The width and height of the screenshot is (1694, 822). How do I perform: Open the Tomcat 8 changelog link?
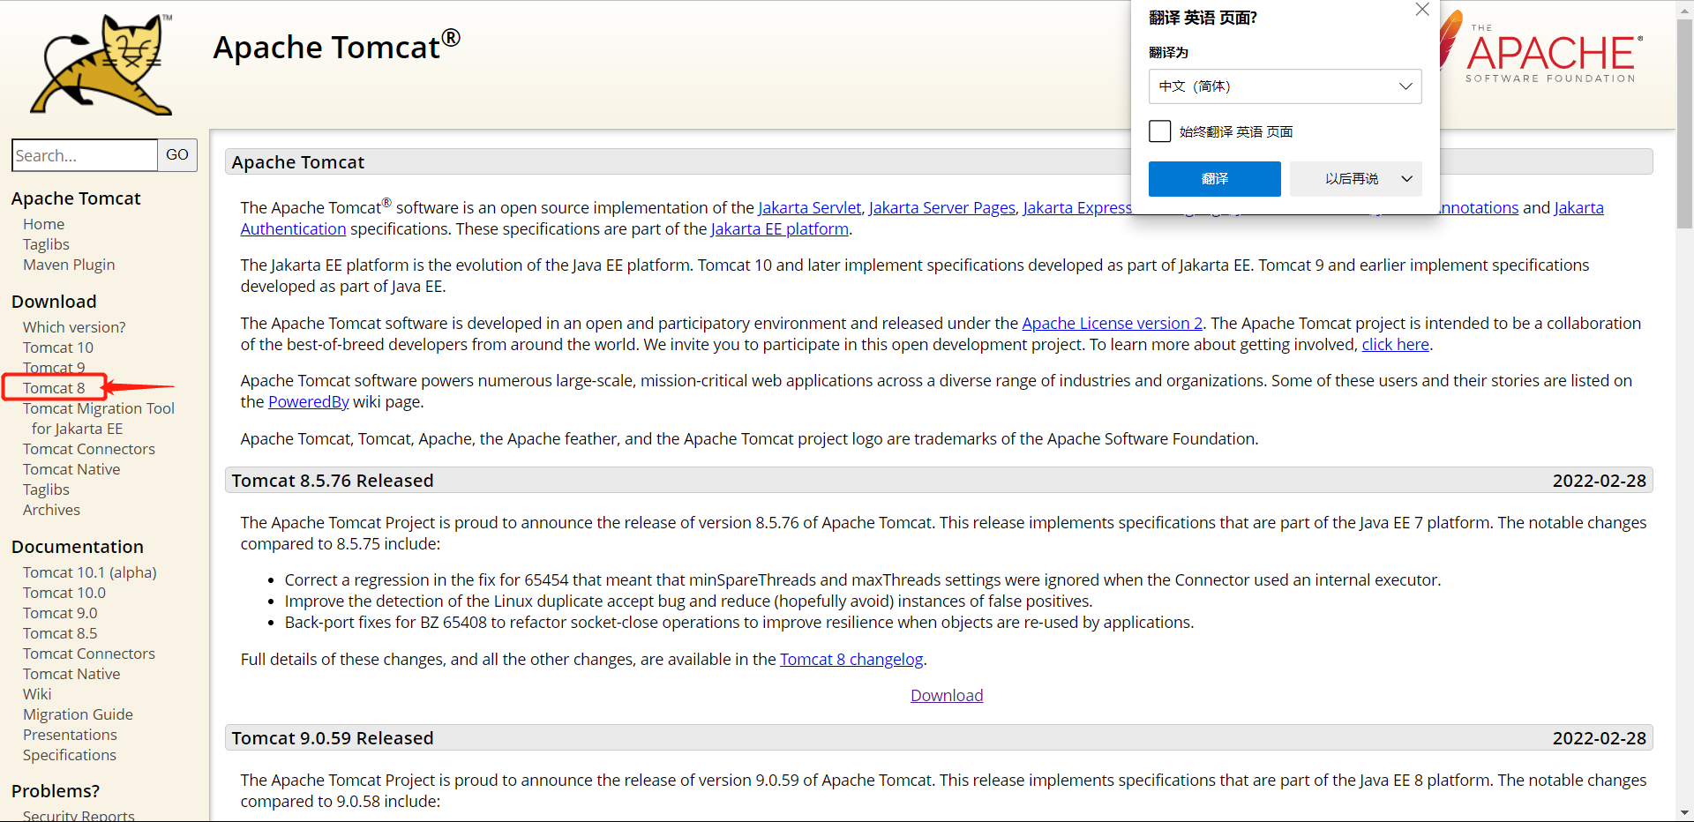pos(851,660)
